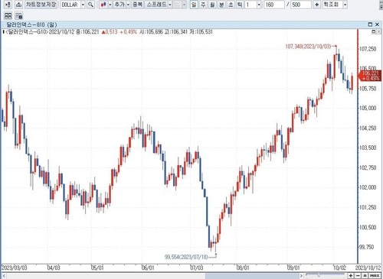Click the horizontal scrollbar left arrow
Screen dimensions: 383x279
pyautogui.click(x=4, y=276)
